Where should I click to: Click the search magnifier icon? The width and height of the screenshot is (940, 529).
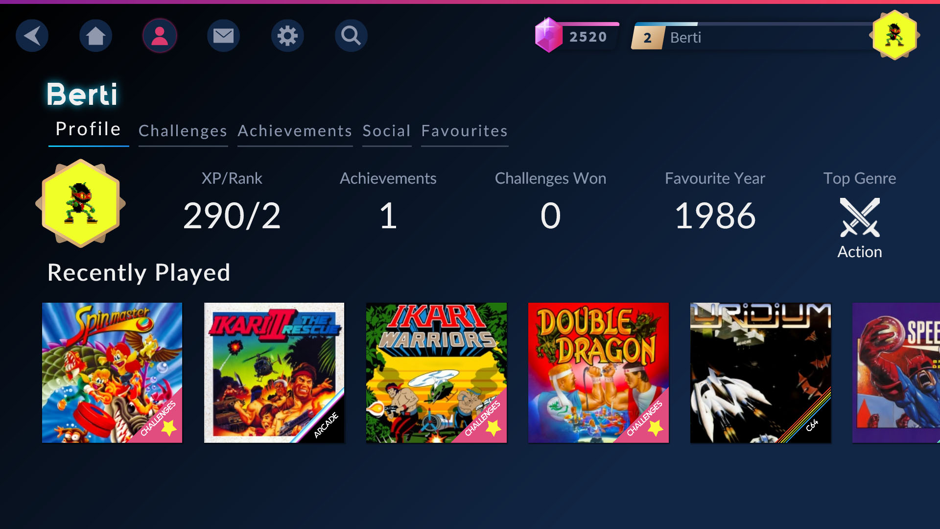[351, 36]
